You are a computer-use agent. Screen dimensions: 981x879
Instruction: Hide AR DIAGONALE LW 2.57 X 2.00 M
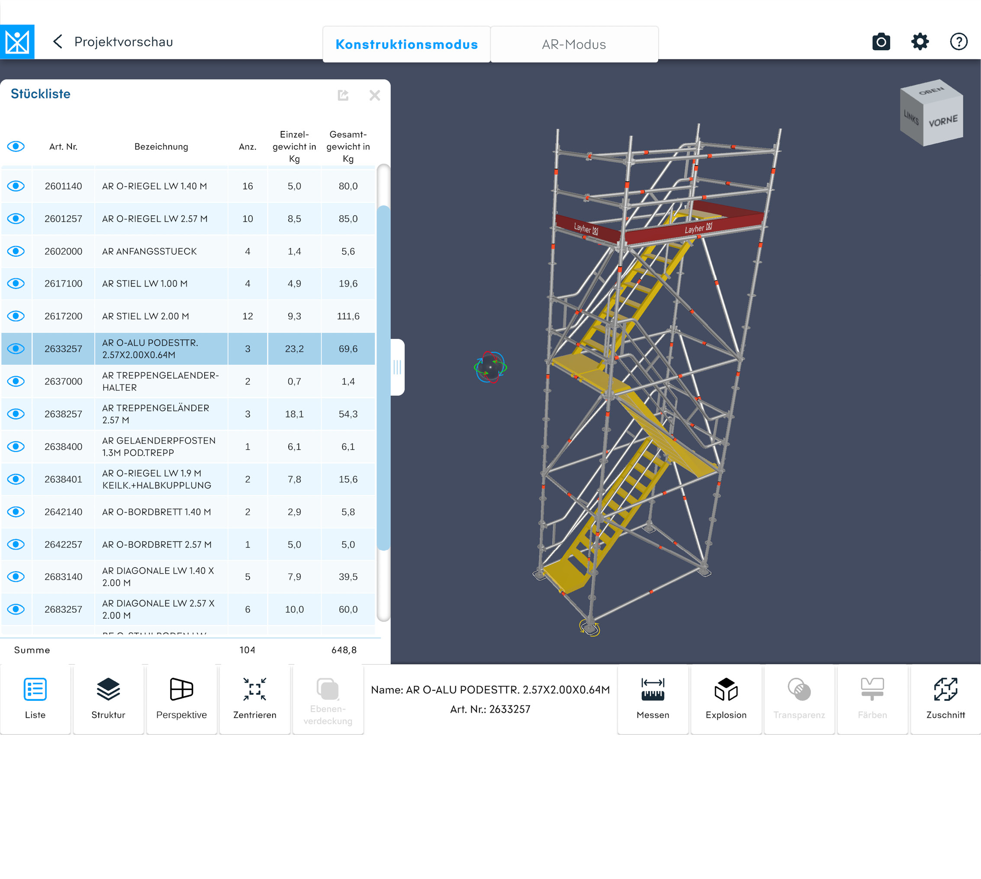16,609
